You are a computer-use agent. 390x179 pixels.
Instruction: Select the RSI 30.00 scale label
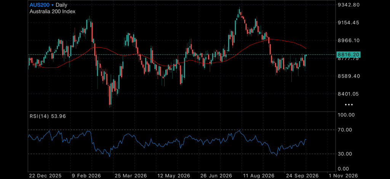pyautogui.click(x=345, y=154)
